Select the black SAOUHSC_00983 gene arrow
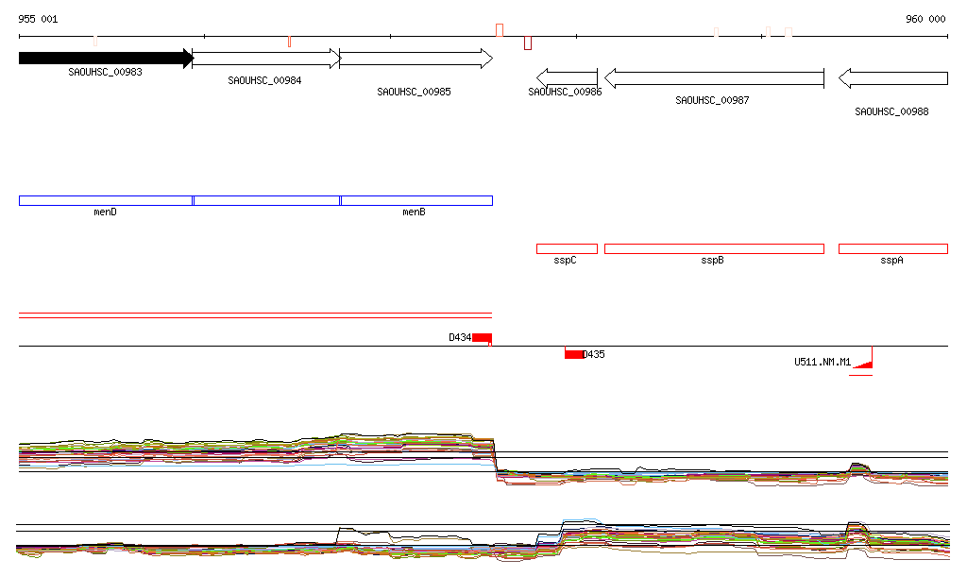The height and width of the screenshot is (577, 967). tap(106, 59)
